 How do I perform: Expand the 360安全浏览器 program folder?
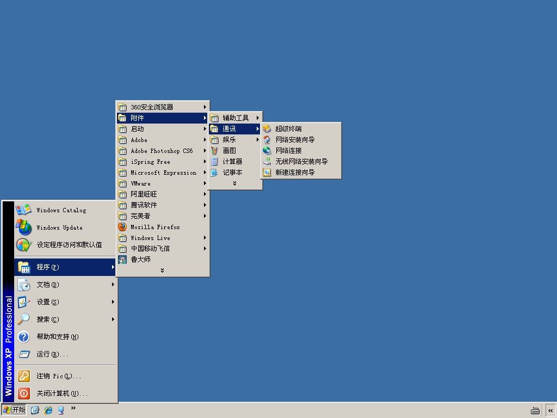click(x=162, y=107)
